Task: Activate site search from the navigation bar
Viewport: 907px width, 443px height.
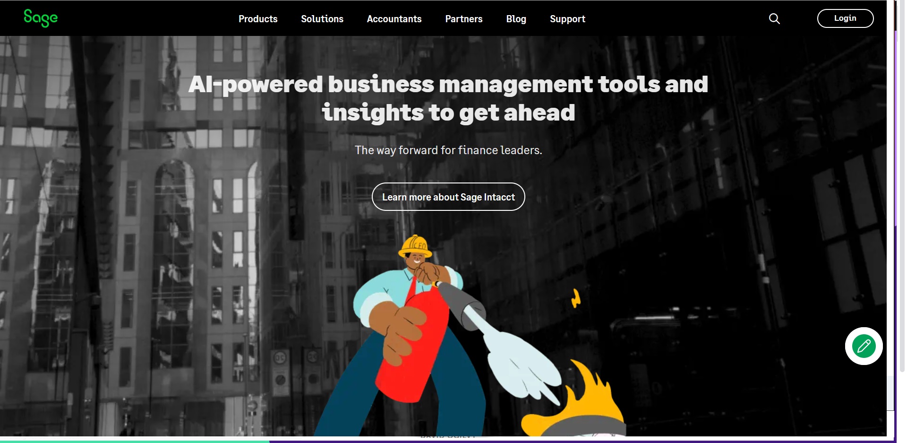Action: [774, 19]
